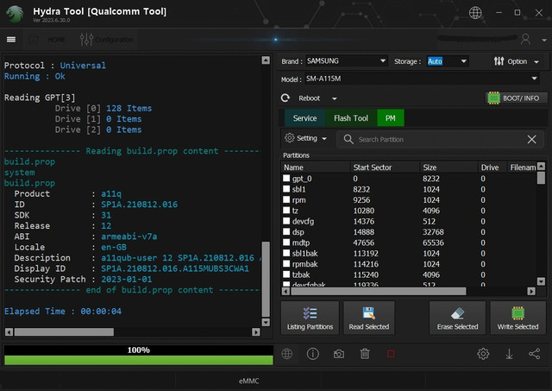Check the devcfg partition checkbox
The width and height of the screenshot is (552, 391).
286,221
